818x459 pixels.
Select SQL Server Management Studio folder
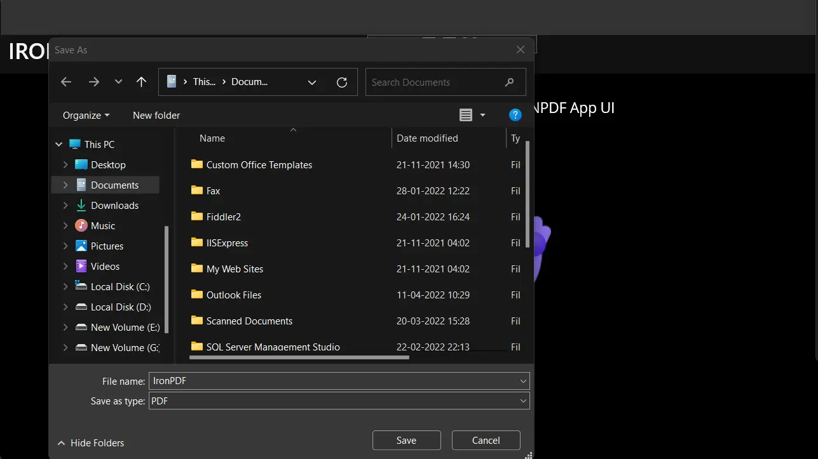[273, 347]
